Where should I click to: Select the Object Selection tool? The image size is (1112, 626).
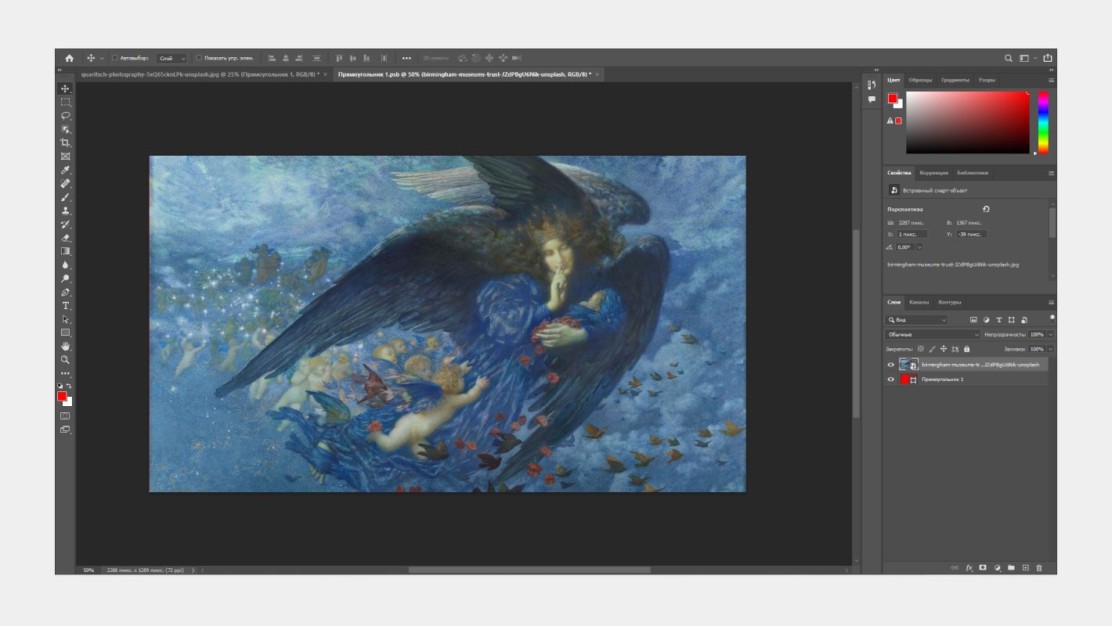[66, 129]
